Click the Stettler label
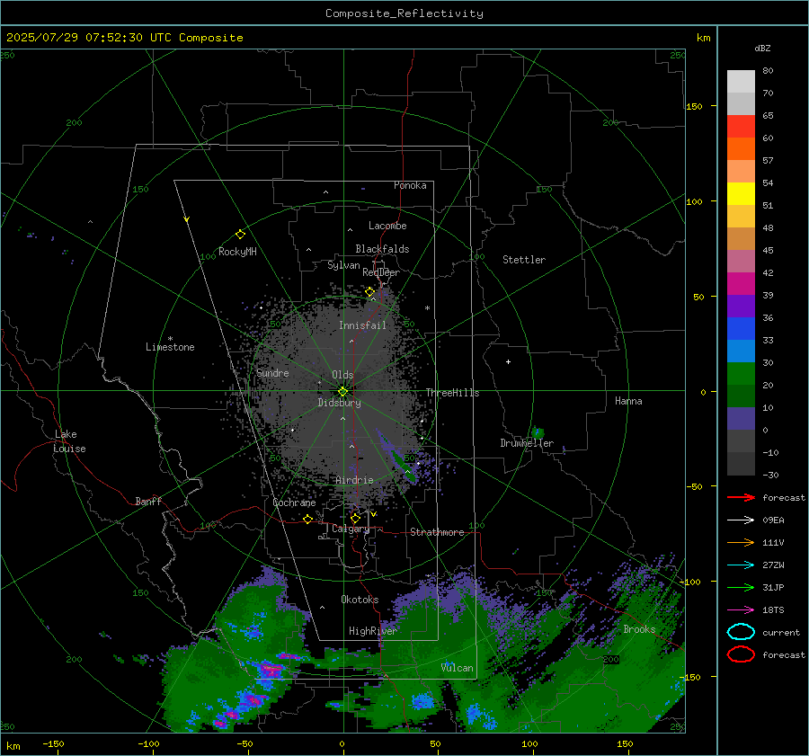Image resolution: width=809 pixels, height=756 pixels. (x=524, y=260)
